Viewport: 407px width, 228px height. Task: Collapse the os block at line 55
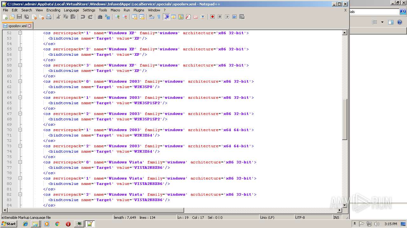coord(20,49)
